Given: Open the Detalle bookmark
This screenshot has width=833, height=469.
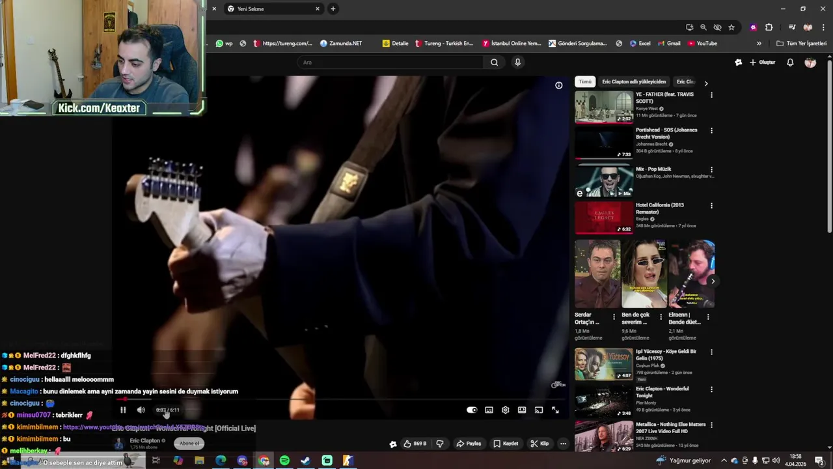Looking at the screenshot, I should click(396, 44).
